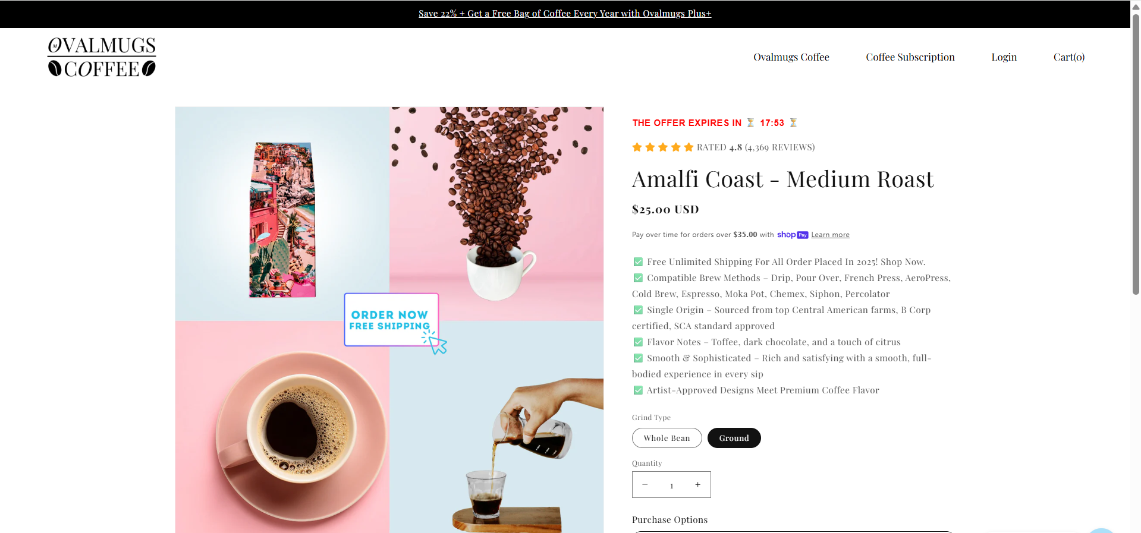The image size is (1141, 533).
Task: Open the Coffee Subscription menu item
Action: 910,57
